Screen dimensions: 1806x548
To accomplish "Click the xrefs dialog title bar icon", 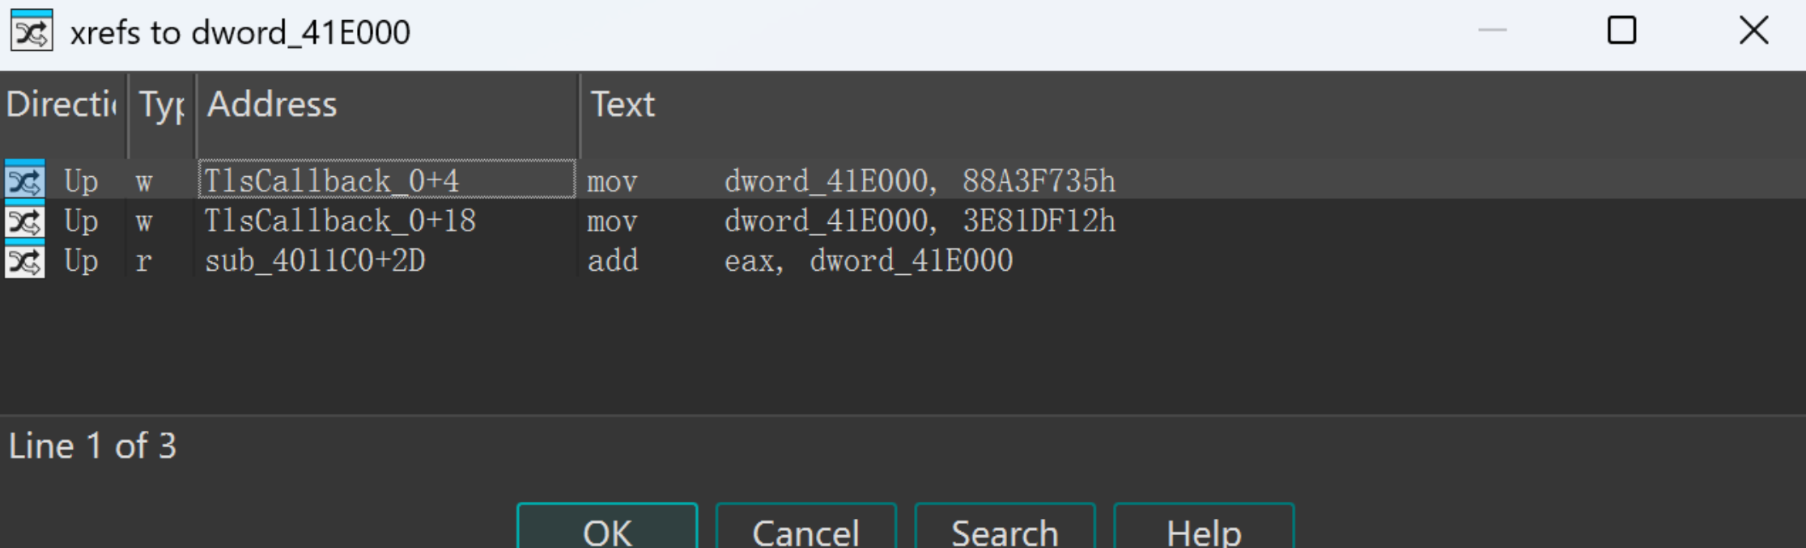I will (x=32, y=32).
